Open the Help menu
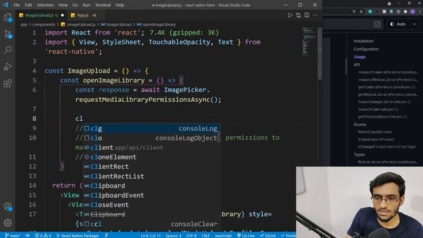The width and height of the screenshot is (423, 238). click(x=120, y=5)
